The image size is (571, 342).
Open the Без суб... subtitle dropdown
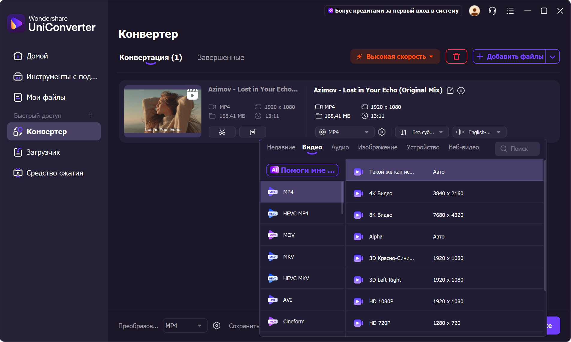click(x=422, y=132)
